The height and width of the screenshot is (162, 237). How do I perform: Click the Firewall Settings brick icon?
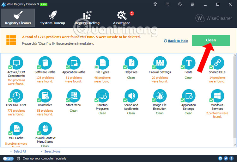tap(160, 63)
